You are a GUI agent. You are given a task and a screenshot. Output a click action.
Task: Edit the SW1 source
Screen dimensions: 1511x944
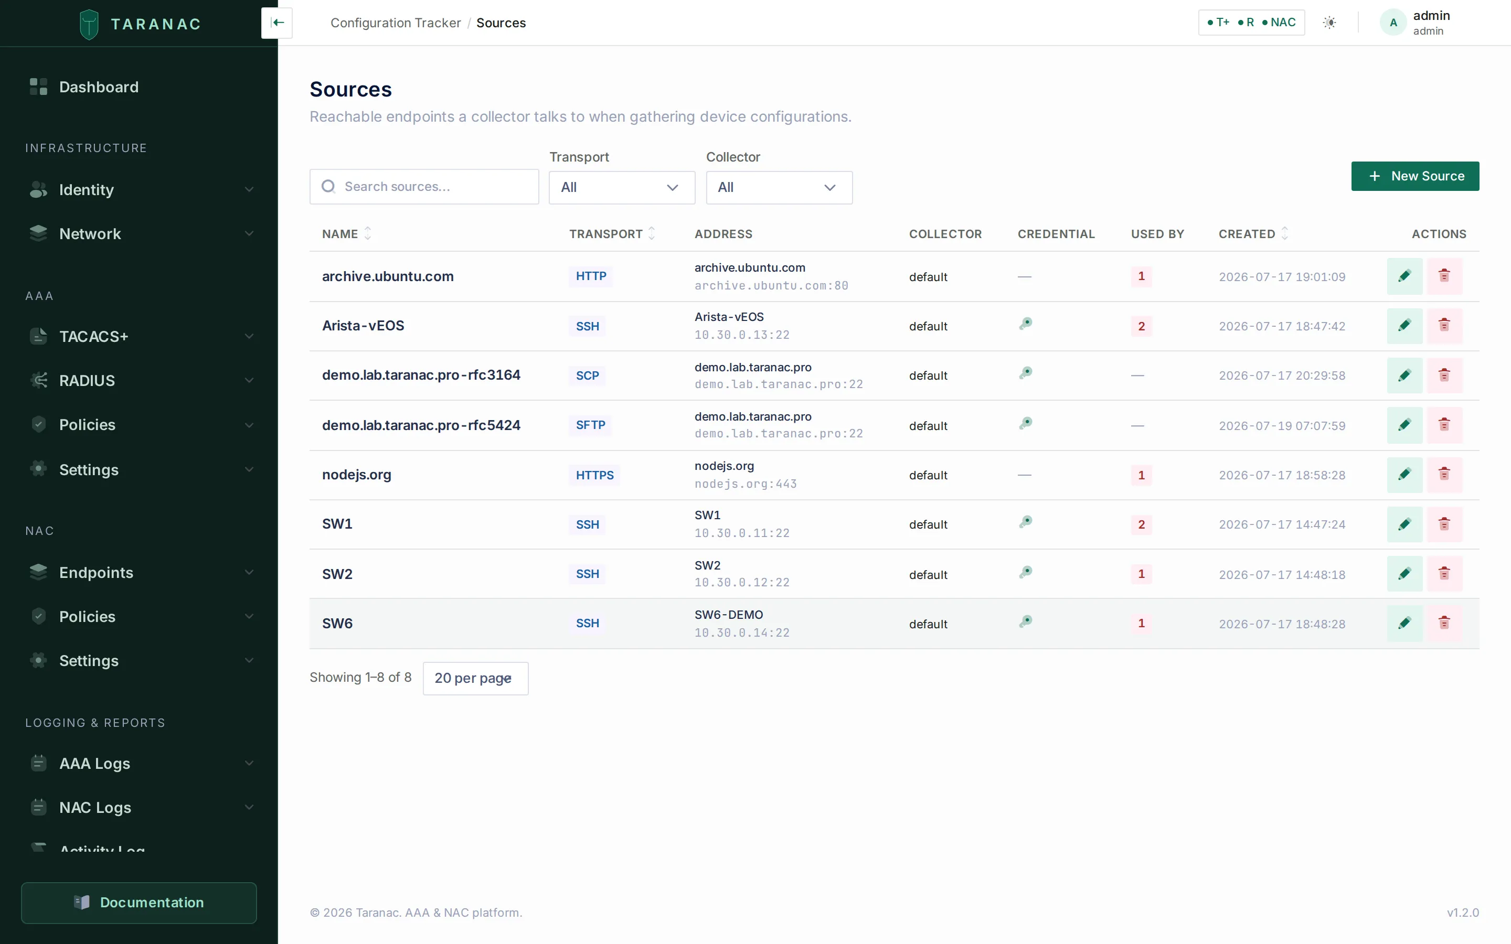(1404, 524)
